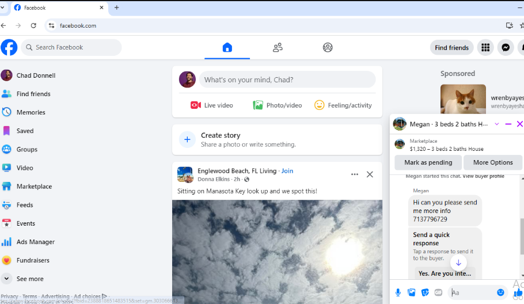Attach a photo in chat
The width and height of the screenshot is (524, 304).
click(411, 292)
